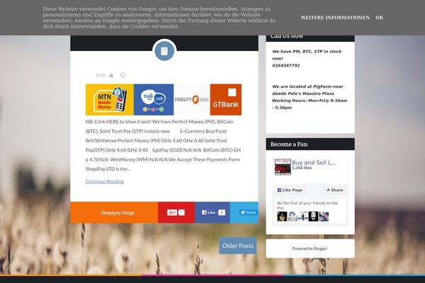Image resolution: width=425 pixels, height=283 pixels.
Task: Click the Buy and Sell L... page title
Action: click(314, 163)
